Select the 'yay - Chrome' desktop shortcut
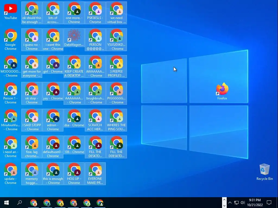The height and width of the screenshot is (208, 278). click(x=53, y=91)
